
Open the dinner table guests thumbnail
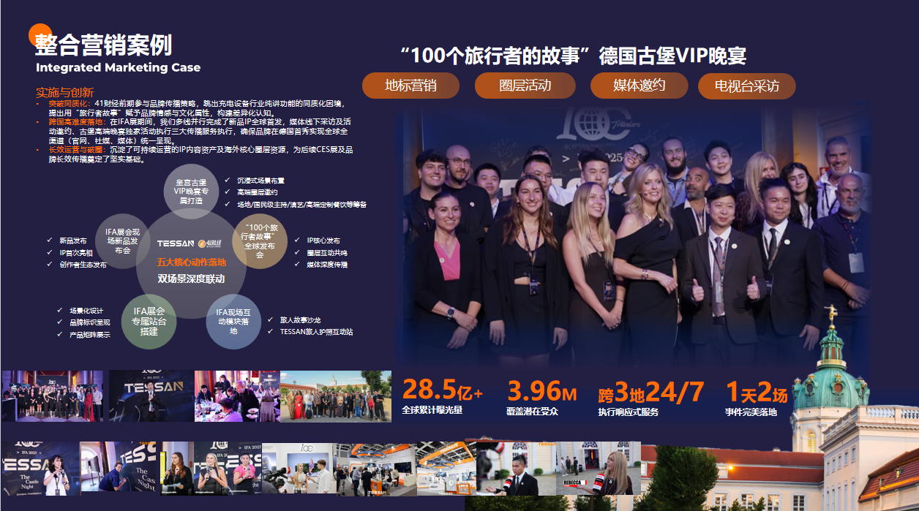click(237, 395)
